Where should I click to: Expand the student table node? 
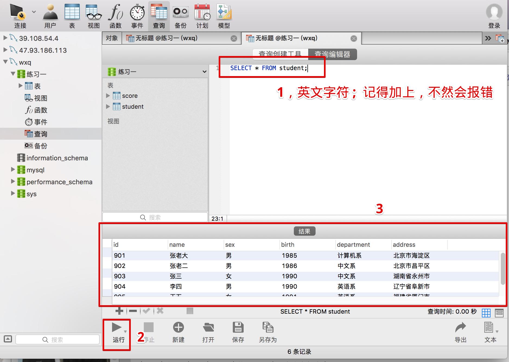click(x=108, y=107)
